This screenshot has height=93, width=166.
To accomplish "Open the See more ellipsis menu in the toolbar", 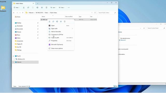I will coord(69,7).
